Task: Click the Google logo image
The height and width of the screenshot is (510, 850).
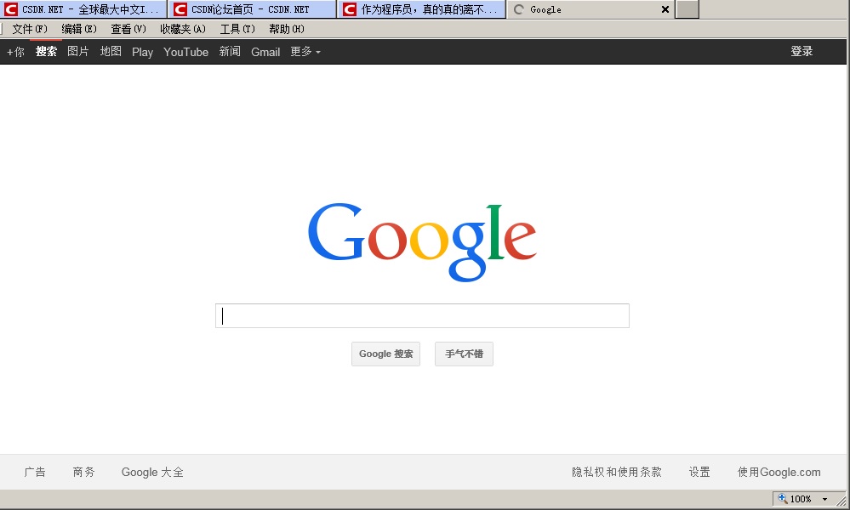Action: tap(422, 241)
